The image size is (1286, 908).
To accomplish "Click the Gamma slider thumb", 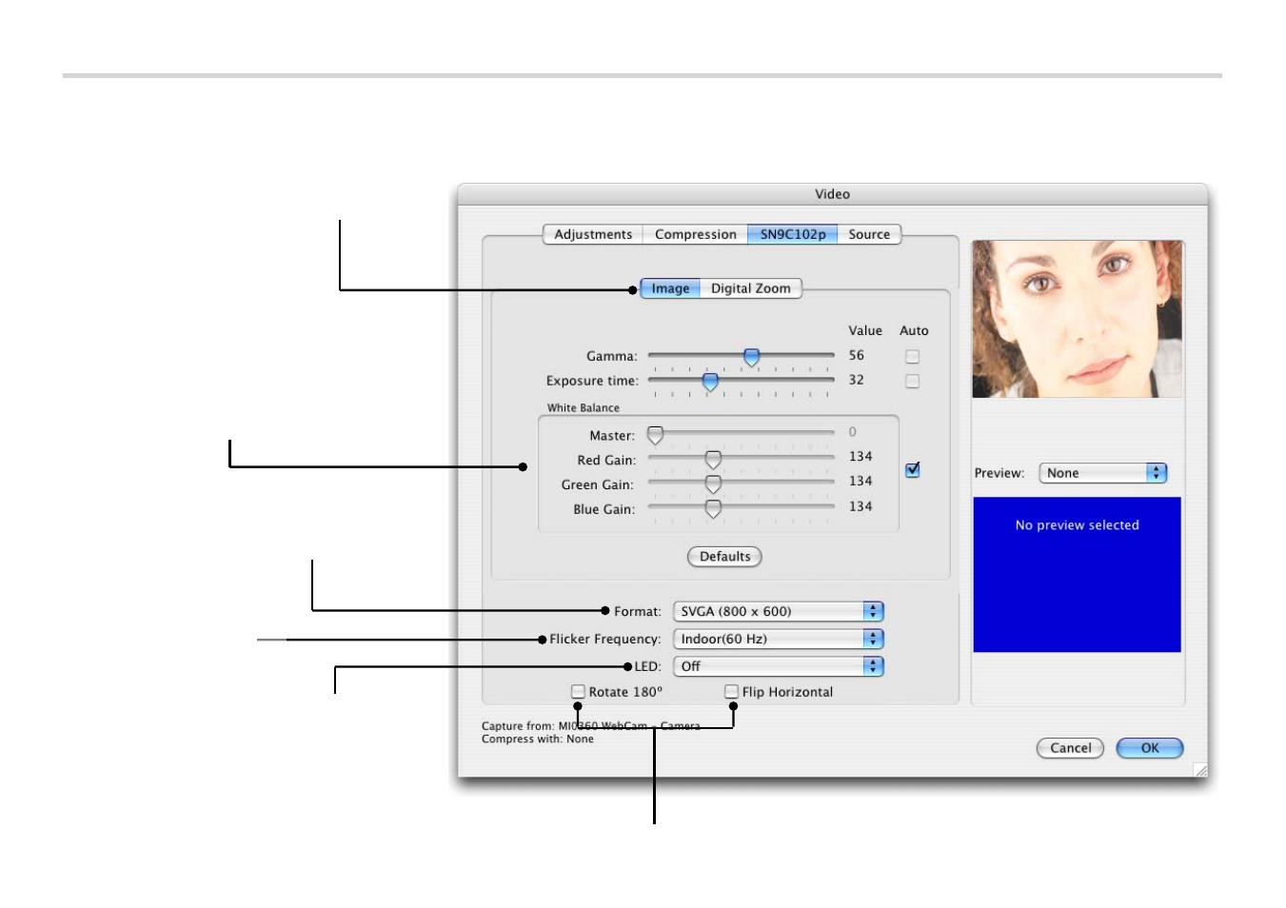I will [x=751, y=357].
